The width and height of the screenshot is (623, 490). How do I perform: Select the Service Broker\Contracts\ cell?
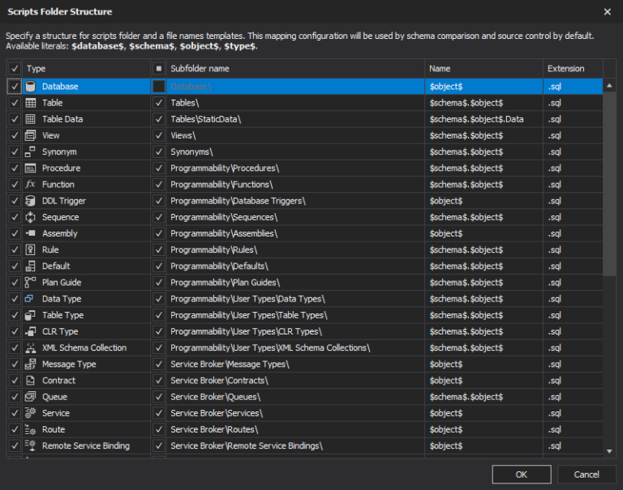(295, 380)
